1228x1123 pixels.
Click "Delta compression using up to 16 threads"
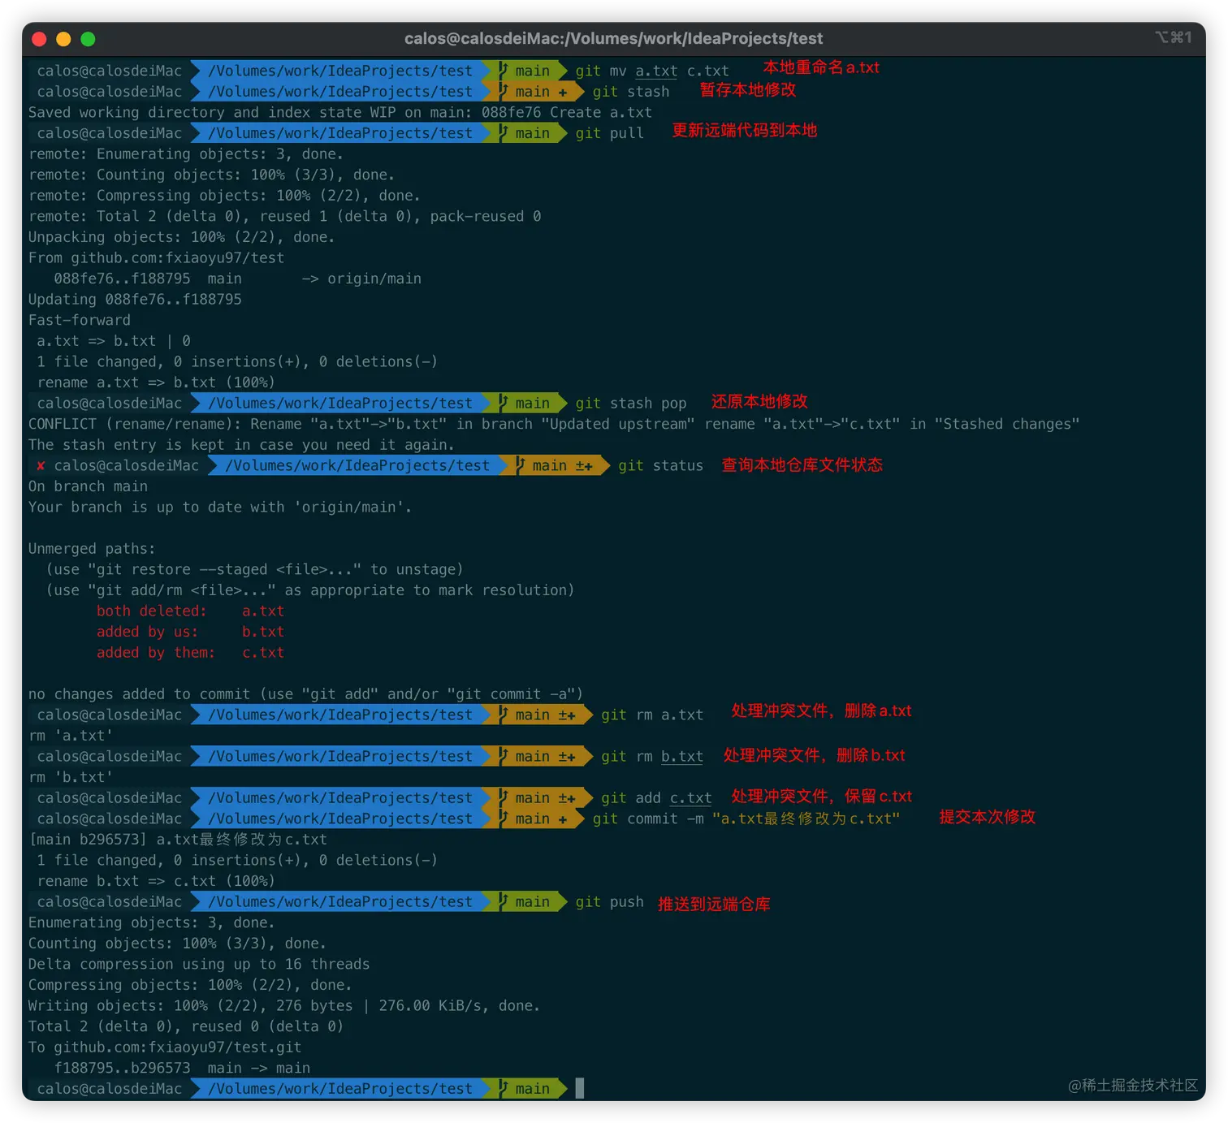[x=199, y=965]
